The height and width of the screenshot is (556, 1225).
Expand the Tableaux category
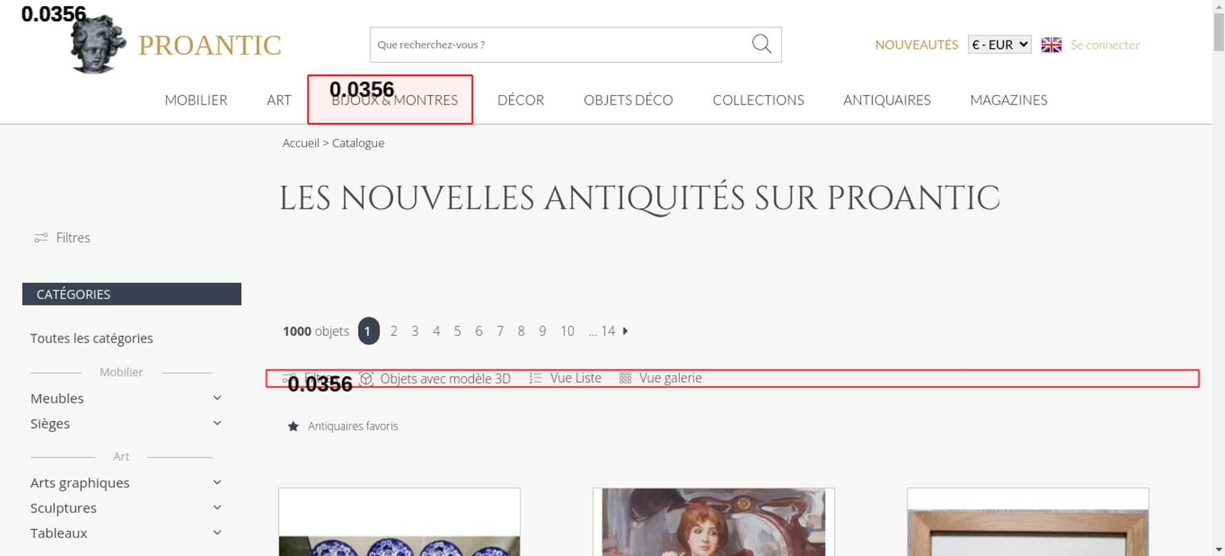[217, 533]
